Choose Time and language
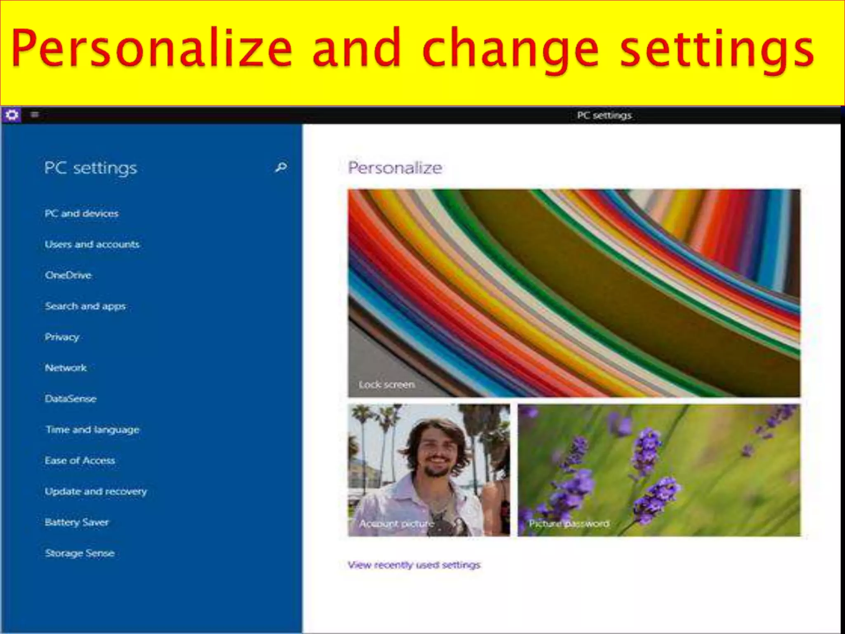This screenshot has width=845, height=634. tap(92, 430)
